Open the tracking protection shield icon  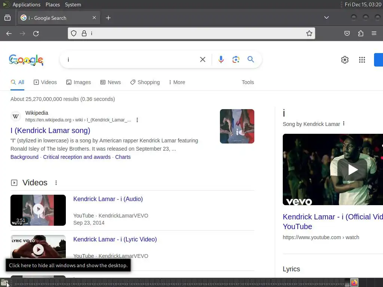tap(74, 33)
